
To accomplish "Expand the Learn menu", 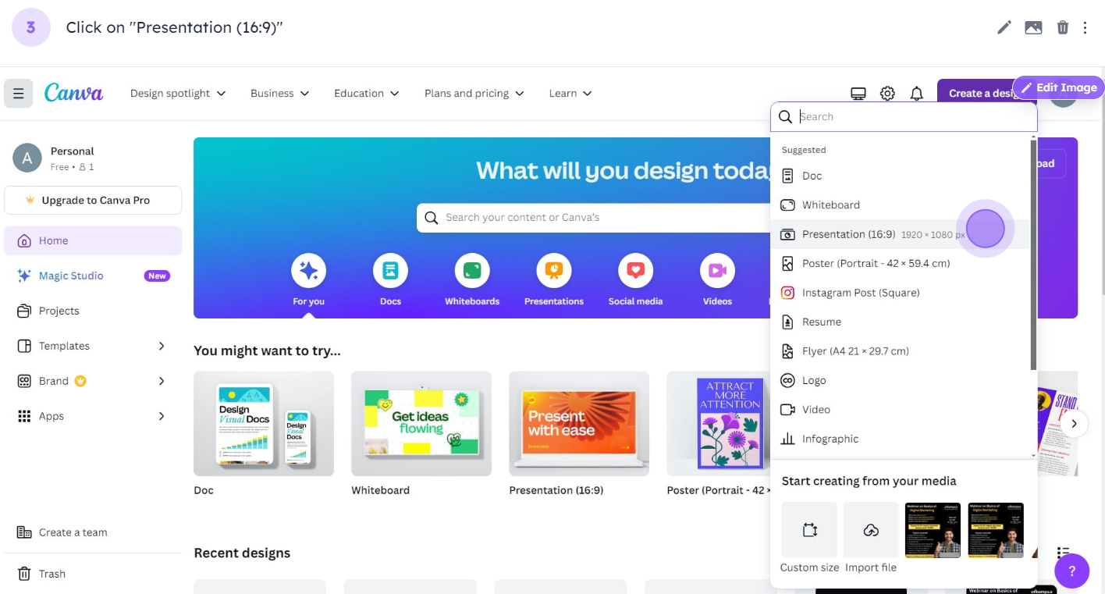I will (x=570, y=94).
